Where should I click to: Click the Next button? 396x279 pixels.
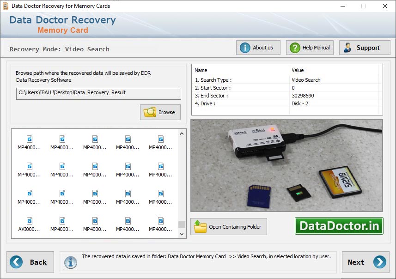(365, 262)
